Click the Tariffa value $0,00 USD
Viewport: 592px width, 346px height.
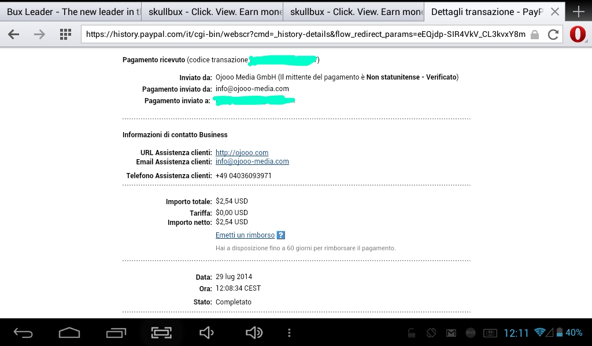232,213
